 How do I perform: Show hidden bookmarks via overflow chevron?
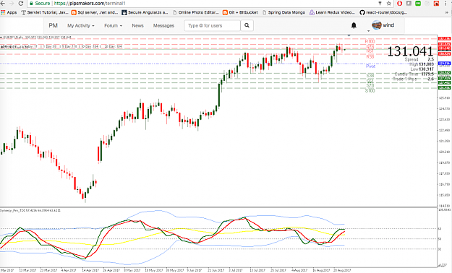coord(447,12)
